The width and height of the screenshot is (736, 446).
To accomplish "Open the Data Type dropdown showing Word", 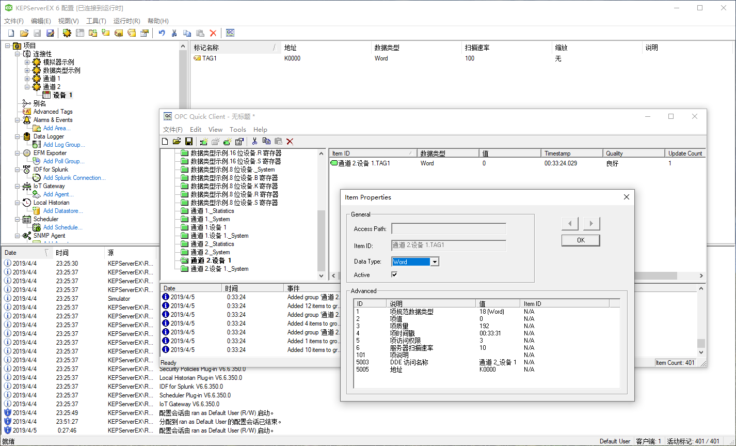I will coord(434,262).
